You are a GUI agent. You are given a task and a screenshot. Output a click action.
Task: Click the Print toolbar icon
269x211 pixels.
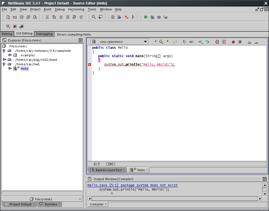35,17
